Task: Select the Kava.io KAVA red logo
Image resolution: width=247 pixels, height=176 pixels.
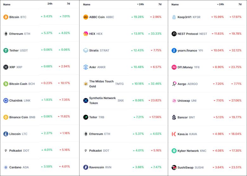Action: pos(174,134)
